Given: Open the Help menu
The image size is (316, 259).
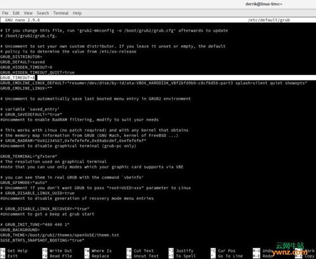Looking at the screenshot, I should [x=77, y=13].
